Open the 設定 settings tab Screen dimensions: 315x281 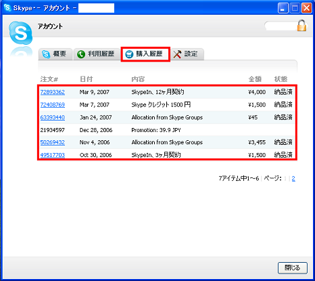(x=187, y=54)
